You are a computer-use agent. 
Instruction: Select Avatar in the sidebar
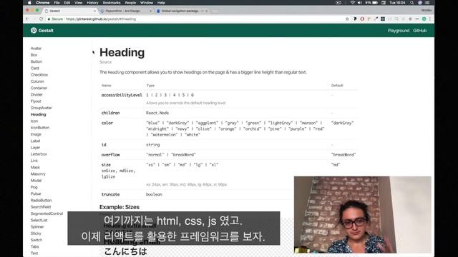[x=36, y=49]
